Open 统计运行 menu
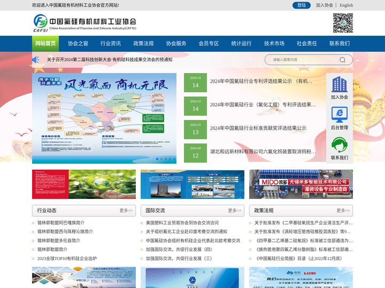385x288 pixels. [241, 44]
